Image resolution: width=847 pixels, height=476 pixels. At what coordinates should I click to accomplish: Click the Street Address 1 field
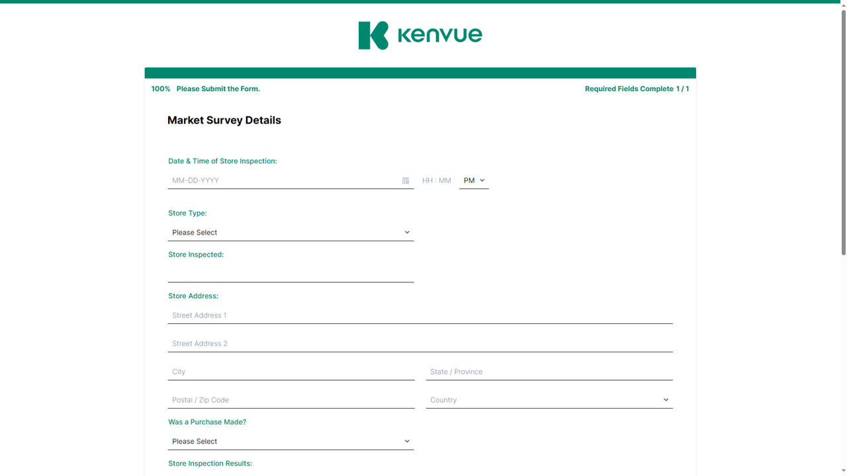(420, 315)
